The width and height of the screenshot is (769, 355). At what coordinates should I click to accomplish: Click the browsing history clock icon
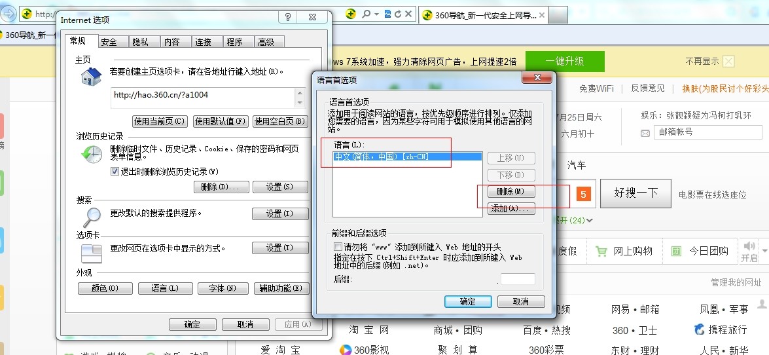click(92, 155)
